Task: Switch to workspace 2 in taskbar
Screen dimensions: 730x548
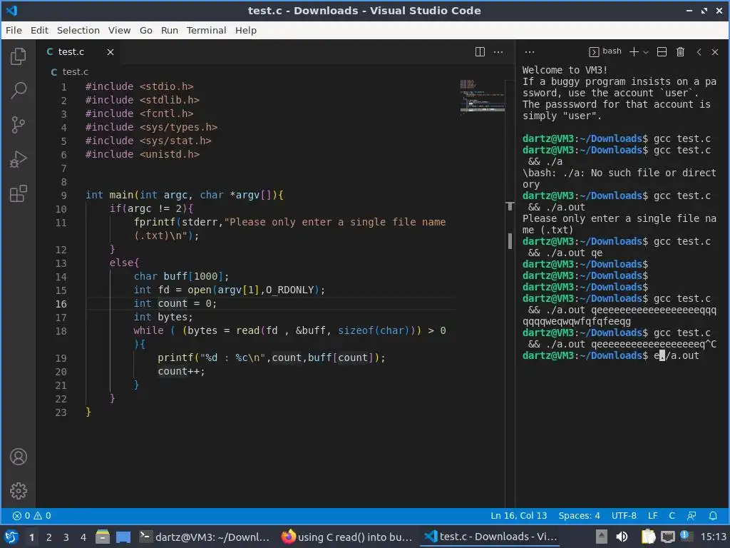Action: click(48, 537)
